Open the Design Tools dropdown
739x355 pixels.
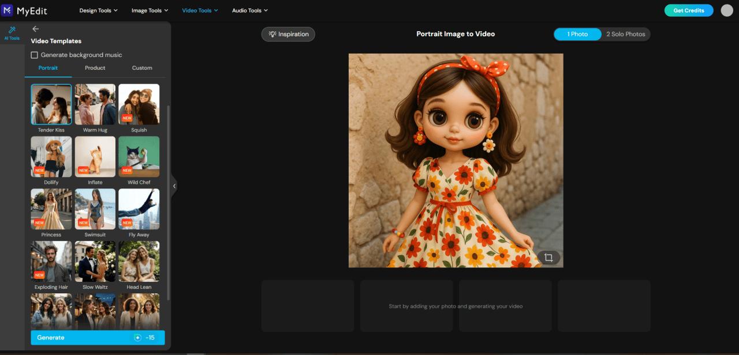tap(98, 10)
